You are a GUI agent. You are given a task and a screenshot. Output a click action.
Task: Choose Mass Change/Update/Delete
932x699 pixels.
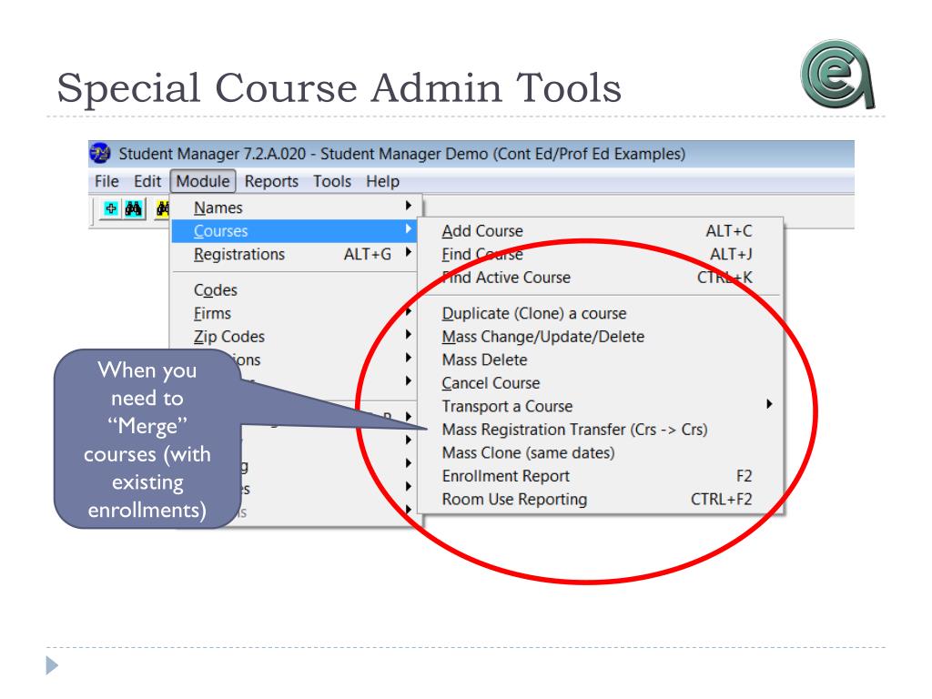pyautogui.click(x=601, y=337)
